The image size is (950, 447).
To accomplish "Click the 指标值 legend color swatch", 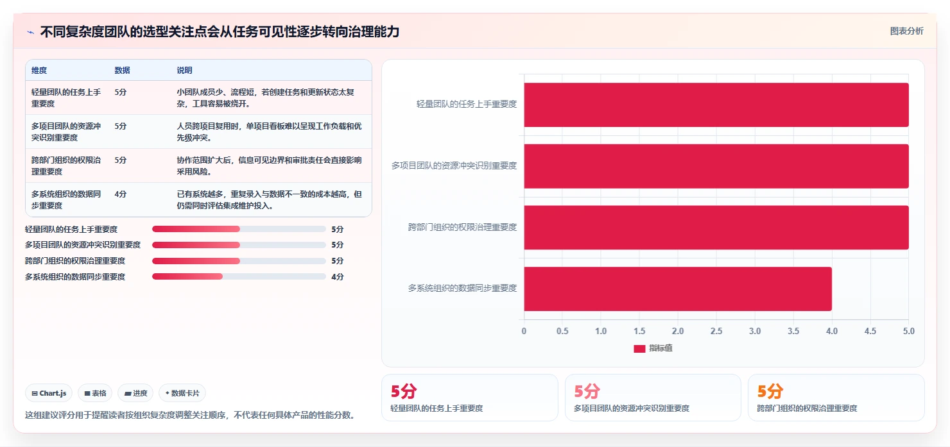I will tap(639, 348).
